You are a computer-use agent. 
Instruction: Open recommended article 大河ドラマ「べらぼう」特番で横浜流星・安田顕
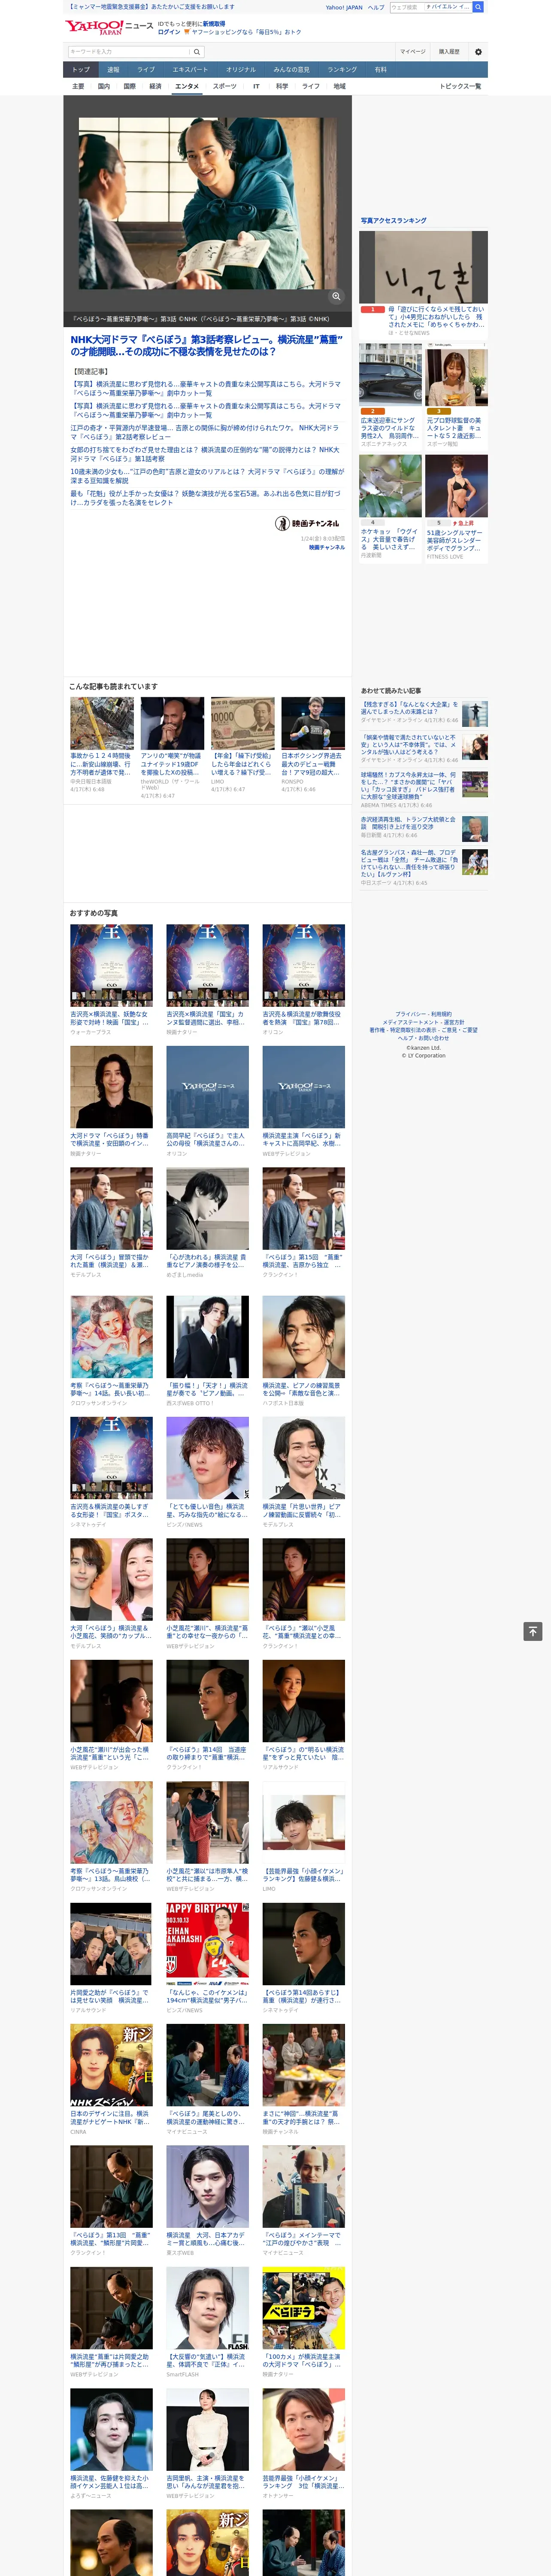(111, 1140)
